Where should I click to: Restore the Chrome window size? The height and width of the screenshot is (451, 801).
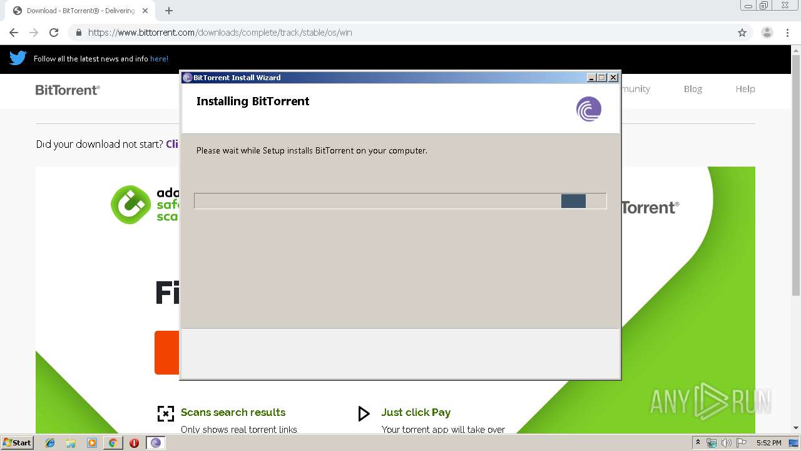(x=764, y=6)
